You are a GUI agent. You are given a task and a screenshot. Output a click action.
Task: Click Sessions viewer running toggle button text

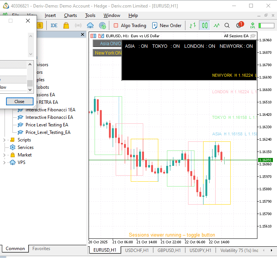[172, 235]
